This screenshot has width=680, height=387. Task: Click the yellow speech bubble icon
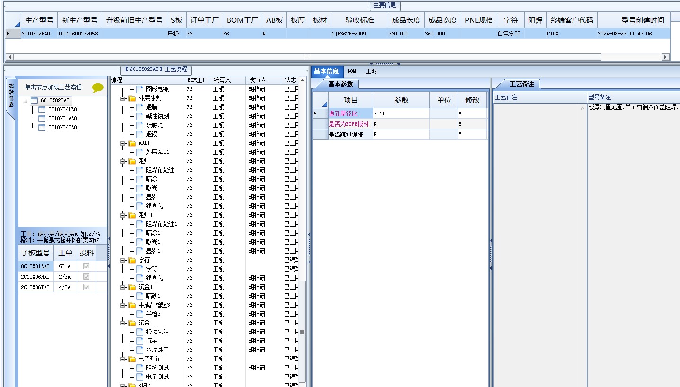tap(98, 88)
